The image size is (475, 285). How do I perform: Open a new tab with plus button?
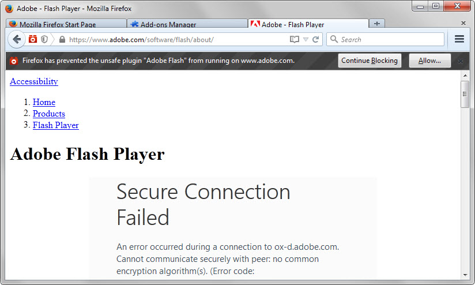[x=376, y=24]
